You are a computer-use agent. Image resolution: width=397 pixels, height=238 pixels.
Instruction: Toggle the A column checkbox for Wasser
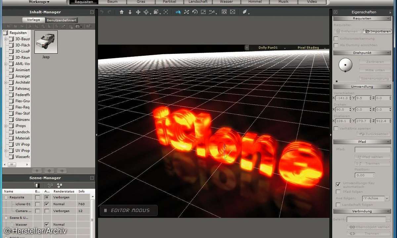point(47,224)
